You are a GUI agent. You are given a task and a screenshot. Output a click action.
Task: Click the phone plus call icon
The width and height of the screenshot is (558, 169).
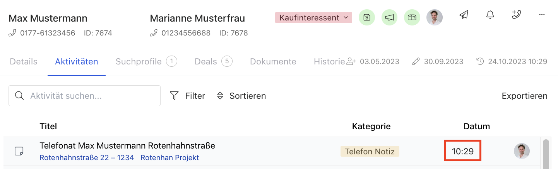pos(516,15)
